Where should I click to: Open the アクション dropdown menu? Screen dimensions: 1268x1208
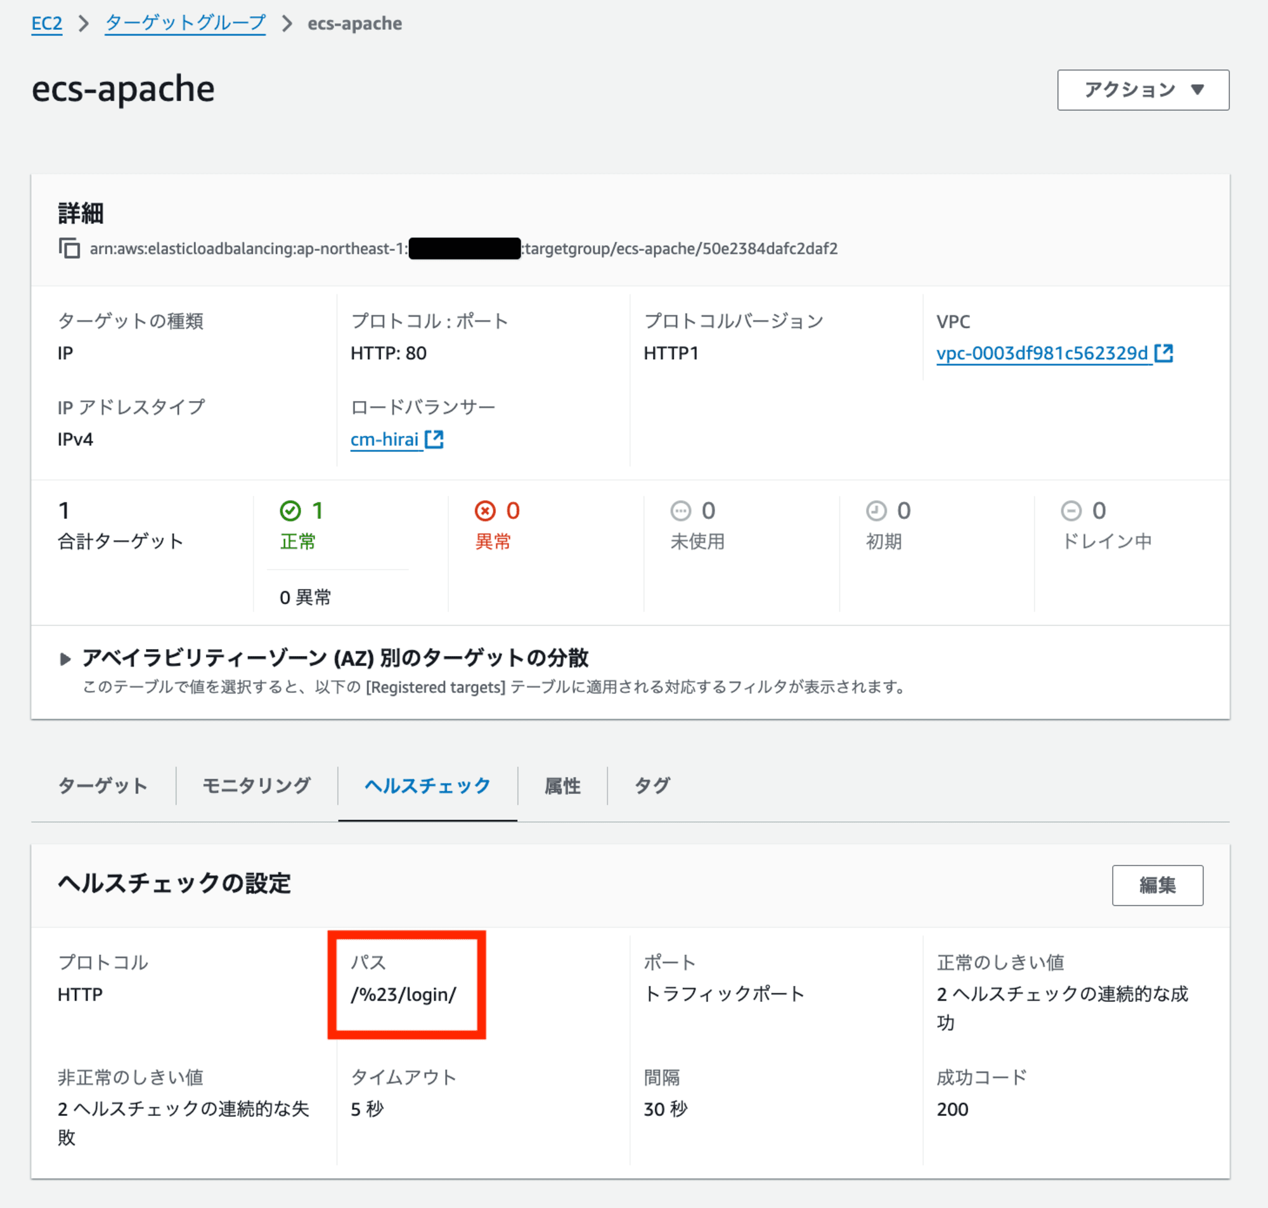pos(1143,89)
